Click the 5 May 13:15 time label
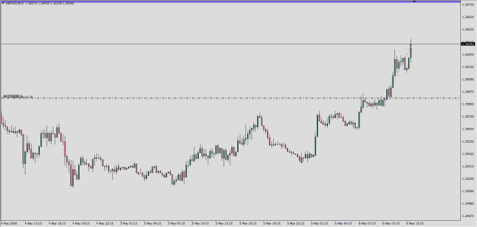 tap(224, 223)
